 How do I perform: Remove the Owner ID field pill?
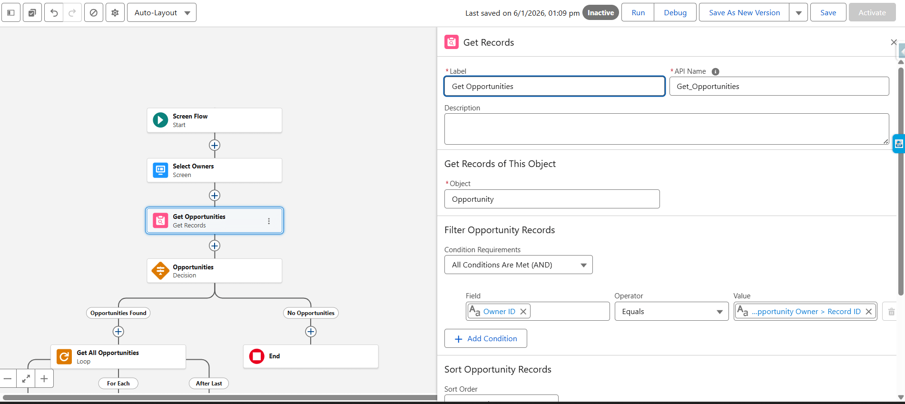tap(523, 312)
